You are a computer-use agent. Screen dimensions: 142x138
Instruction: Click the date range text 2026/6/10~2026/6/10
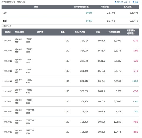click(x=16, y=2)
